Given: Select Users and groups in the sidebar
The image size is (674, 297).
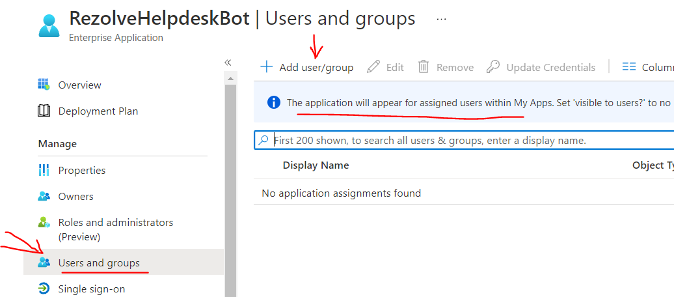Looking at the screenshot, I should click(x=124, y=262).
